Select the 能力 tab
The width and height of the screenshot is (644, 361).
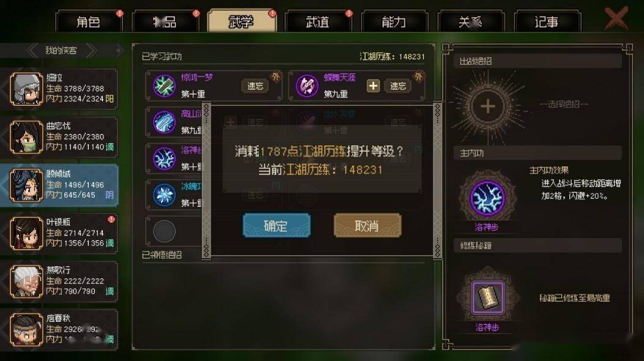[x=394, y=21]
